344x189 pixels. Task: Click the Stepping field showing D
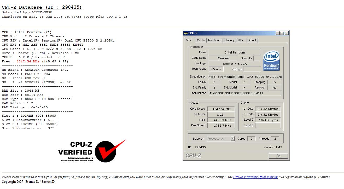pos(275,82)
